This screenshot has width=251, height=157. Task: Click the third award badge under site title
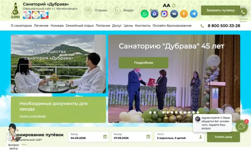pyautogui.click(x=44, y=15)
